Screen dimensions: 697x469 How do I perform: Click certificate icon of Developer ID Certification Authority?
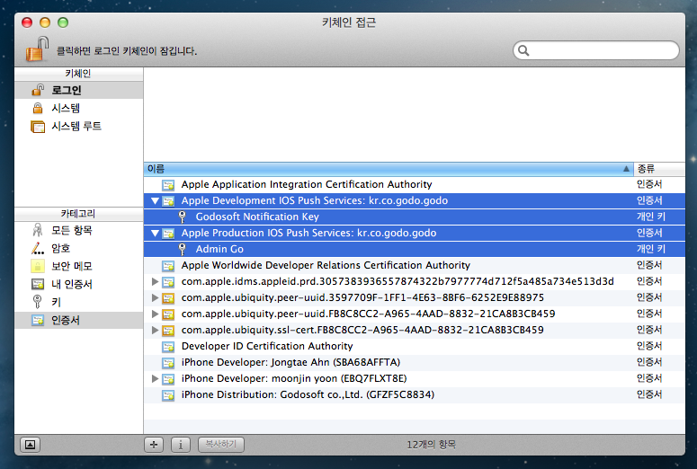pyautogui.click(x=168, y=347)
